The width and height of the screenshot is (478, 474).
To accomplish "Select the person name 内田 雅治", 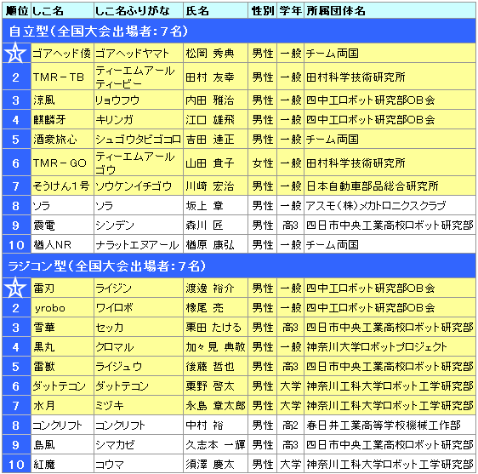I will pyautogui.click(x=210, y=100).
